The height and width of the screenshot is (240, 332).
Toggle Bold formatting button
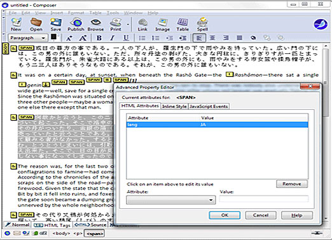pyautogui.click(x=99, y=38)
